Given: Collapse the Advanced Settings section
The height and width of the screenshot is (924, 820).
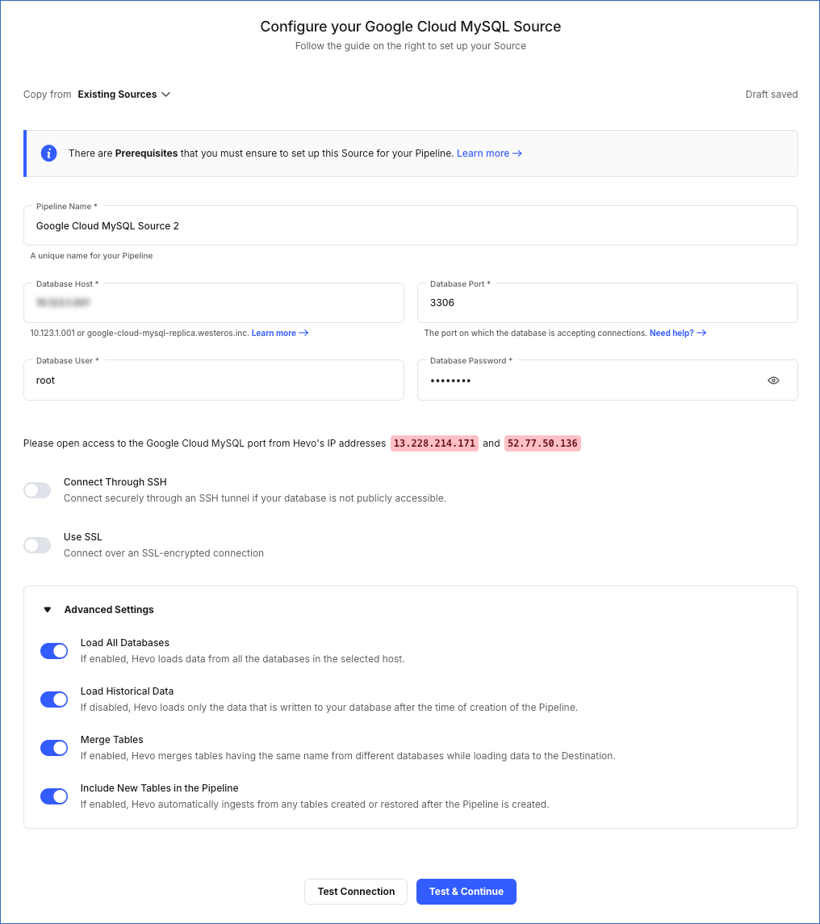Looking at the screenshot, I should (x=47, y=609).
